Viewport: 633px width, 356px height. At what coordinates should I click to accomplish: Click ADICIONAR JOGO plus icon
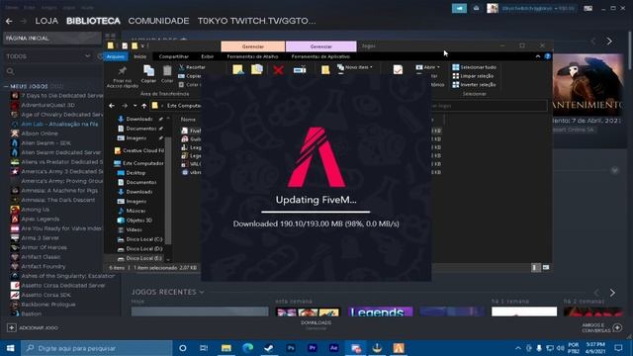pyautogui.click(x=11, y=327)
